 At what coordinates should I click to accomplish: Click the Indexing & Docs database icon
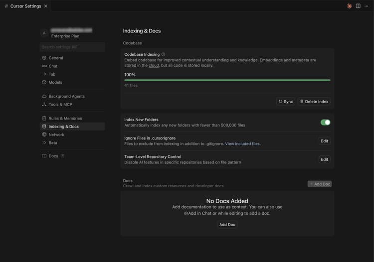44,127
